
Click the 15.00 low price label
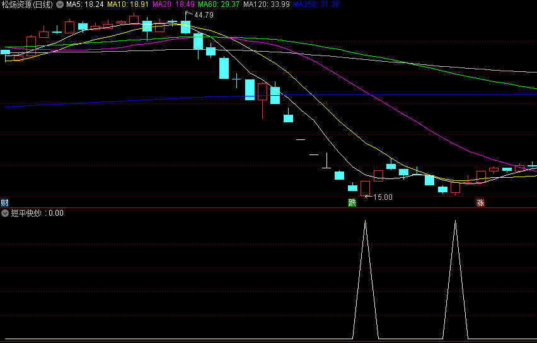(383, 197)
